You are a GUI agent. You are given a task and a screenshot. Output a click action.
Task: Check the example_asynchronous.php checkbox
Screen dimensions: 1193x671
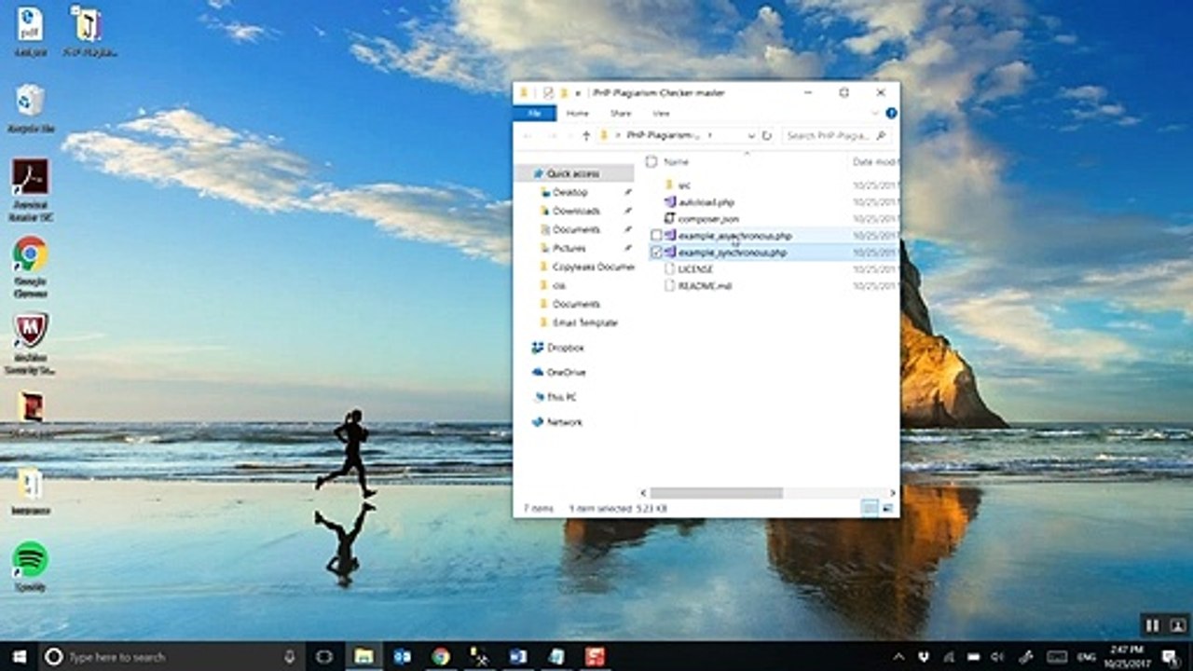coord(657,236)
